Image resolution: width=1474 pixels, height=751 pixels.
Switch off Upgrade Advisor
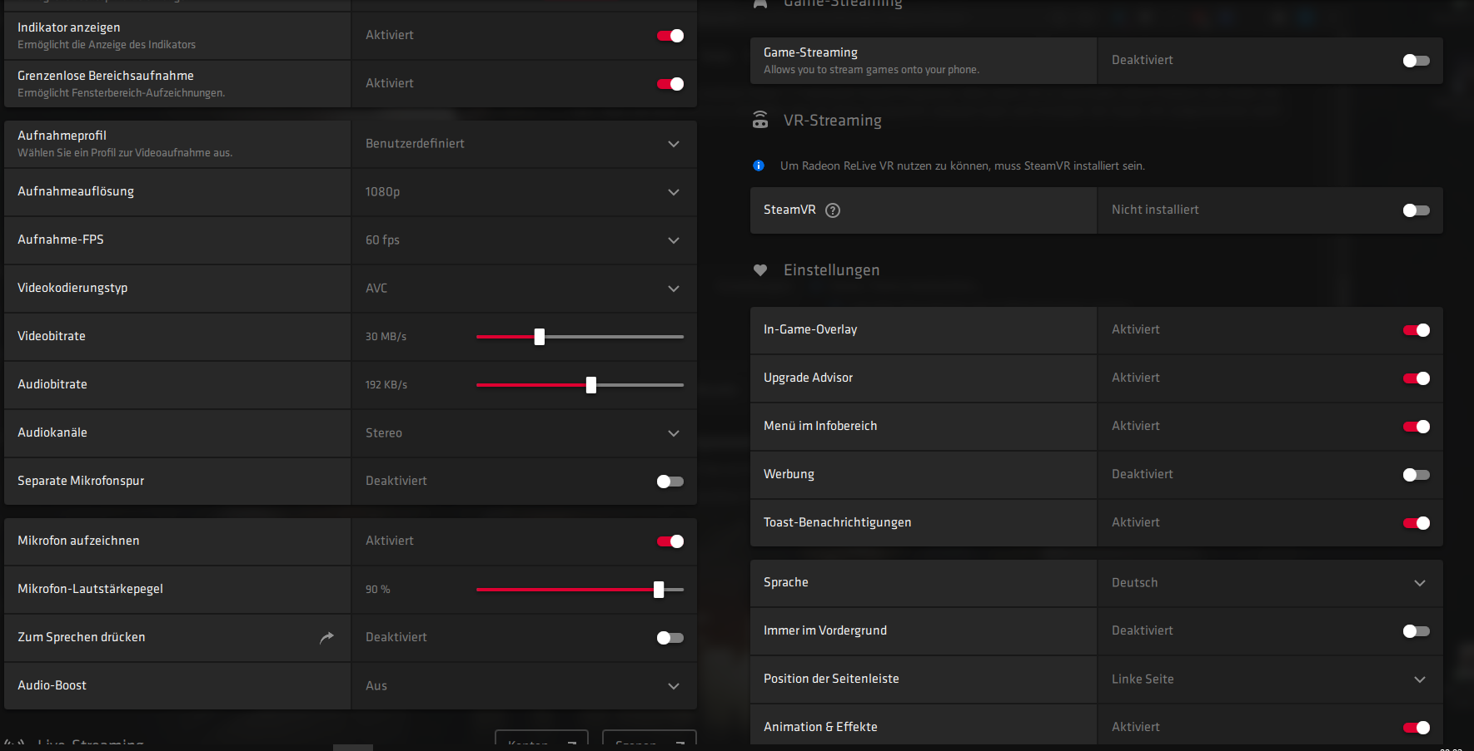(1416, 378)
